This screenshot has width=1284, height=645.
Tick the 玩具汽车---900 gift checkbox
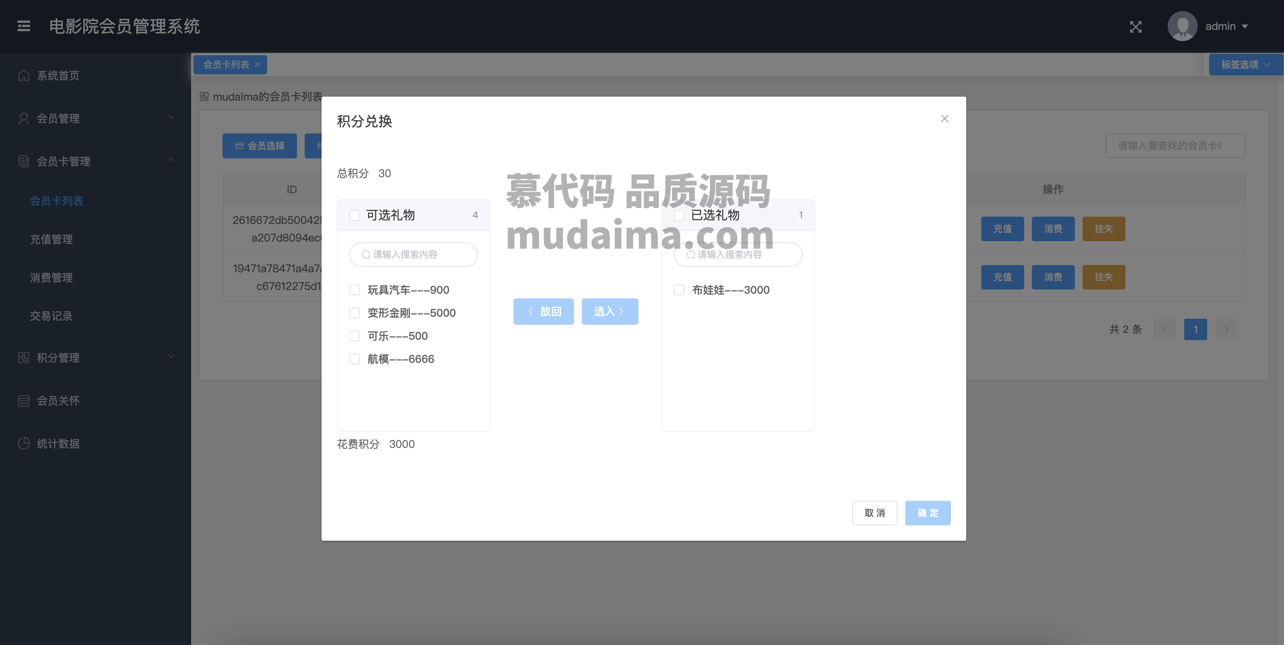pos(355,290)
